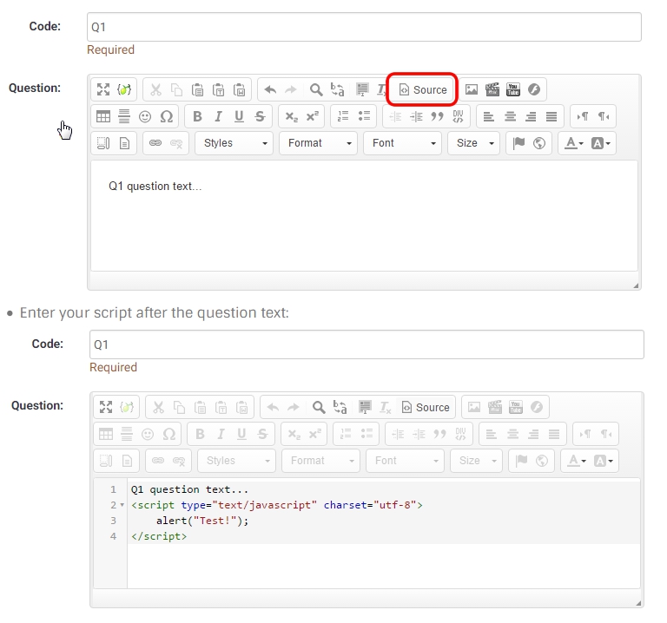Open the Format dropdown in upper editor
Viewport: 667px width, 623px height.
318,143
